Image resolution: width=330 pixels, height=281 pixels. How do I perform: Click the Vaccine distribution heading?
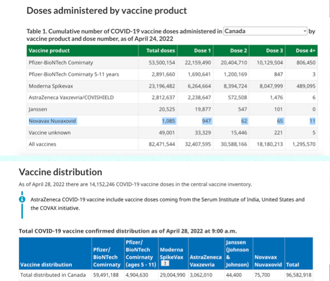[60, 172]
